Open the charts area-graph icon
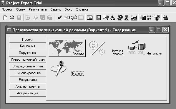The width and height of the screenshot is (176, 109). point(134,18)
